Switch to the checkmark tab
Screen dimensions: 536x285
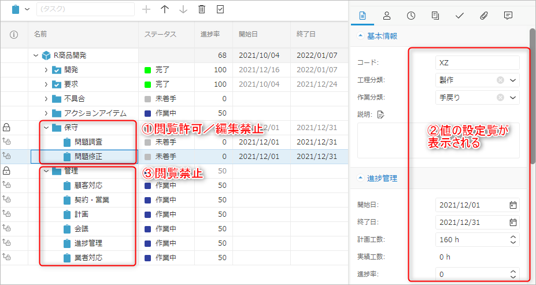click(460, 16)
